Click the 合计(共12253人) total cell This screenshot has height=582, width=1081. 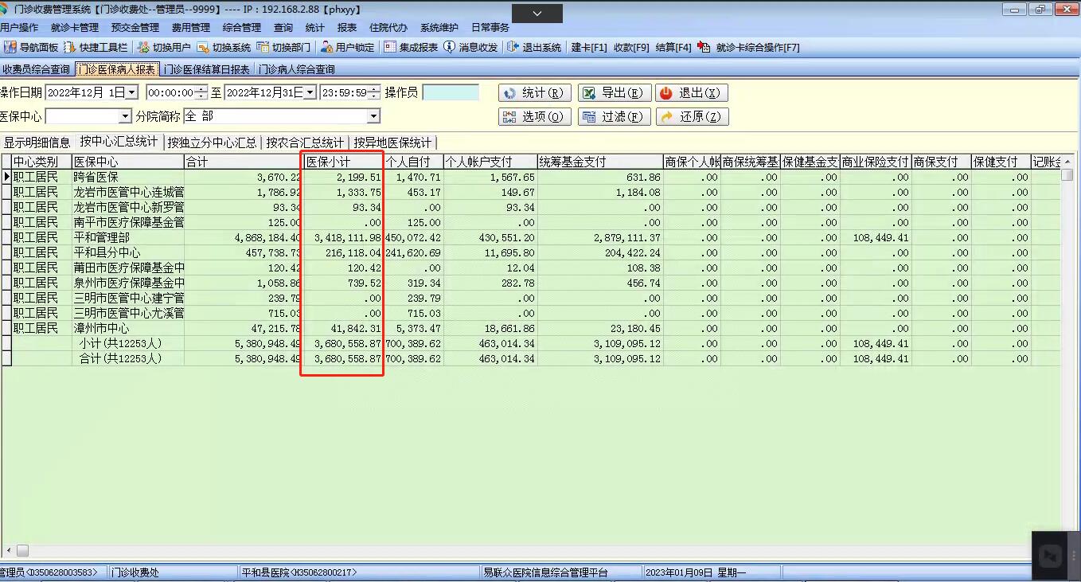(x=128, y=358)
